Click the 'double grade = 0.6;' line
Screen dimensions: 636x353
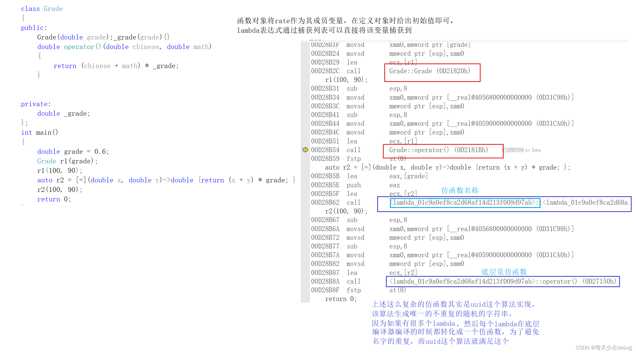click(73, 152)
